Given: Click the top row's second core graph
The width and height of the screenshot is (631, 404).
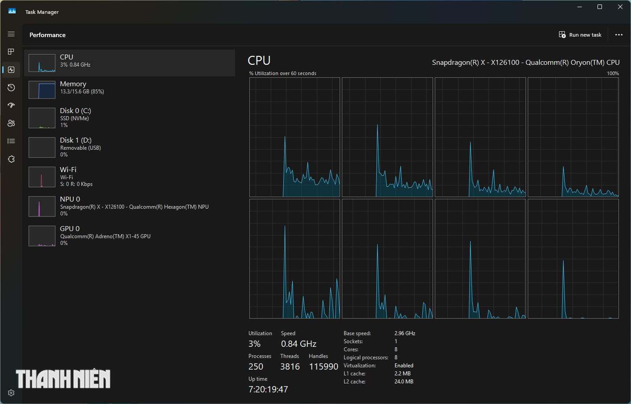Looking at the screenshot, I should [x=387, y=137].
